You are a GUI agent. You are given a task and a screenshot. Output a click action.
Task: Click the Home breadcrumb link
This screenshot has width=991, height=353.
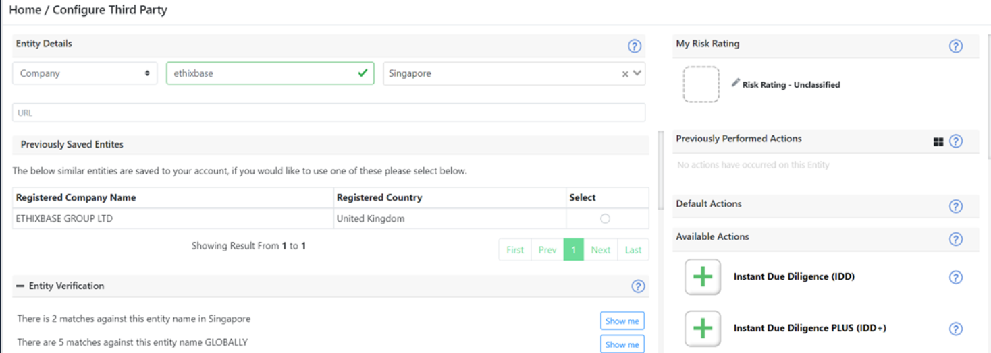[25, 10]
